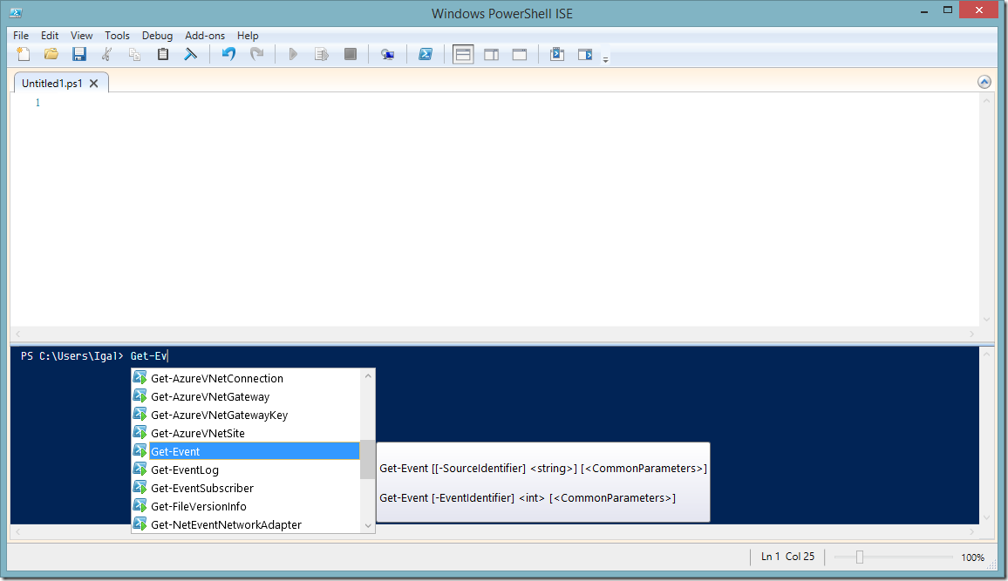Switch to Show Script Pane Right layout
Image resolution: width=1008 pixels, height=581 pixels.
pos(491,53)
